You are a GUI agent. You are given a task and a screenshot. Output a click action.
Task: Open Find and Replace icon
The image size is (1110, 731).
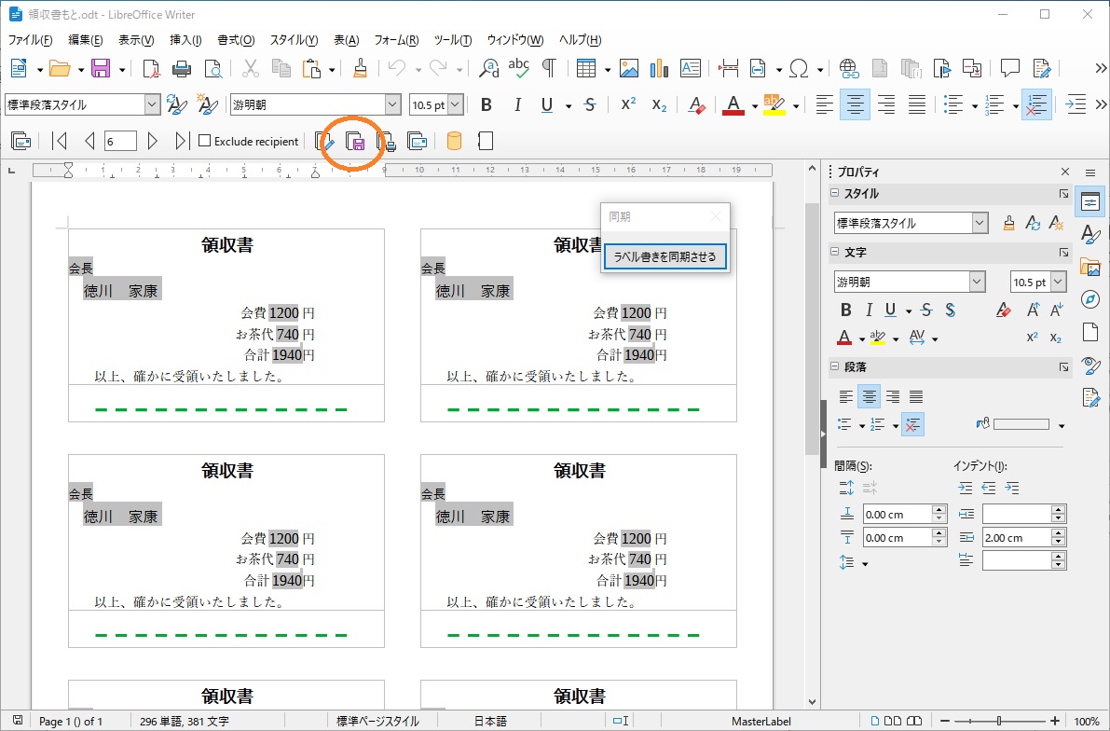tap(488, 69)
